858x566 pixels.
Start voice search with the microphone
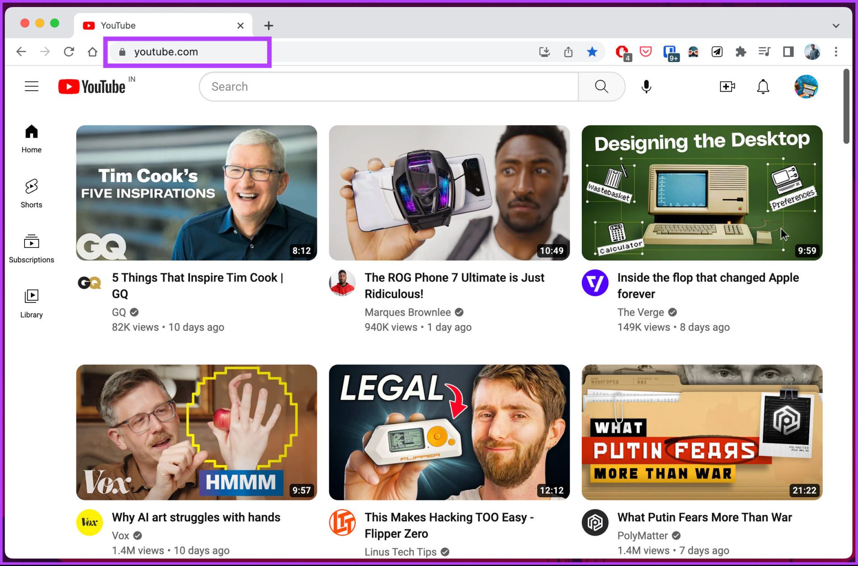(x=646, y=87)
